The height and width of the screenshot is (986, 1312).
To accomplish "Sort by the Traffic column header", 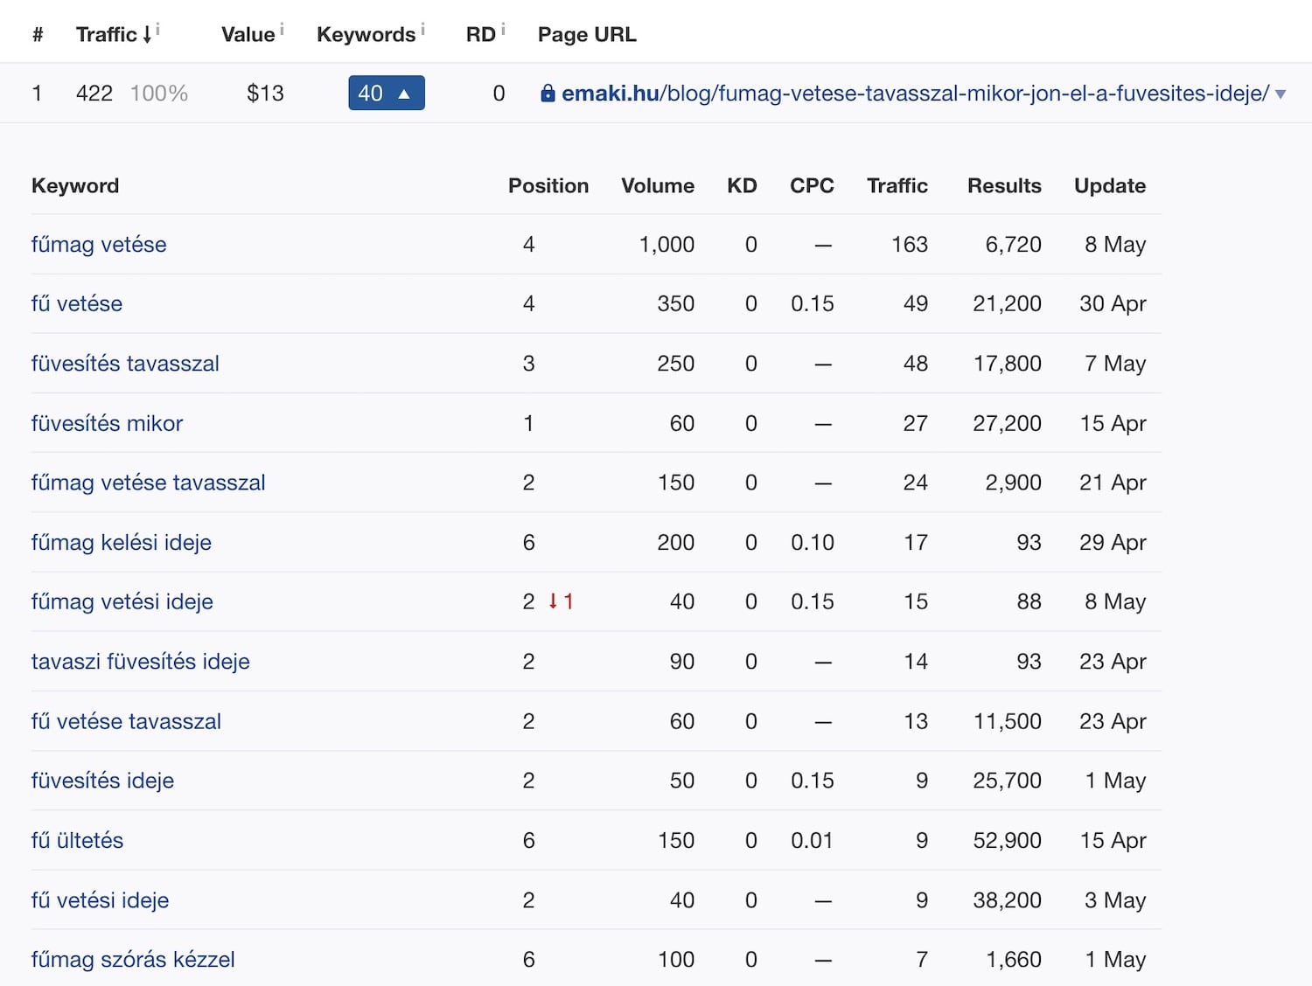I will (x=114, y=35).
